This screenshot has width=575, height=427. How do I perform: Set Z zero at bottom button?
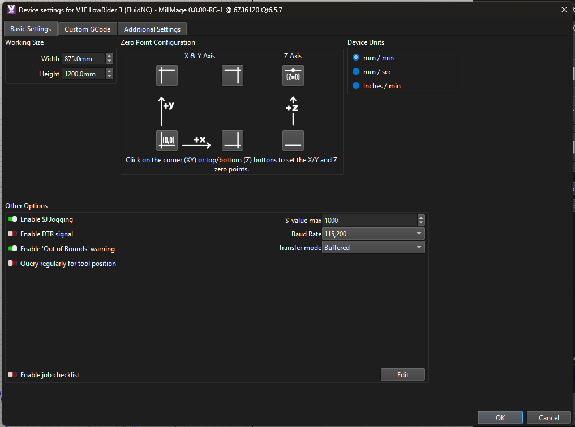pyautogui.click(x=293, y=140)
